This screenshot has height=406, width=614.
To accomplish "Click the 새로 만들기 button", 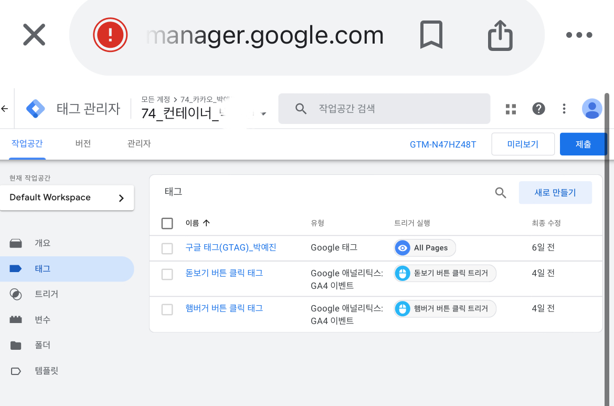I will tap(555, 192).
